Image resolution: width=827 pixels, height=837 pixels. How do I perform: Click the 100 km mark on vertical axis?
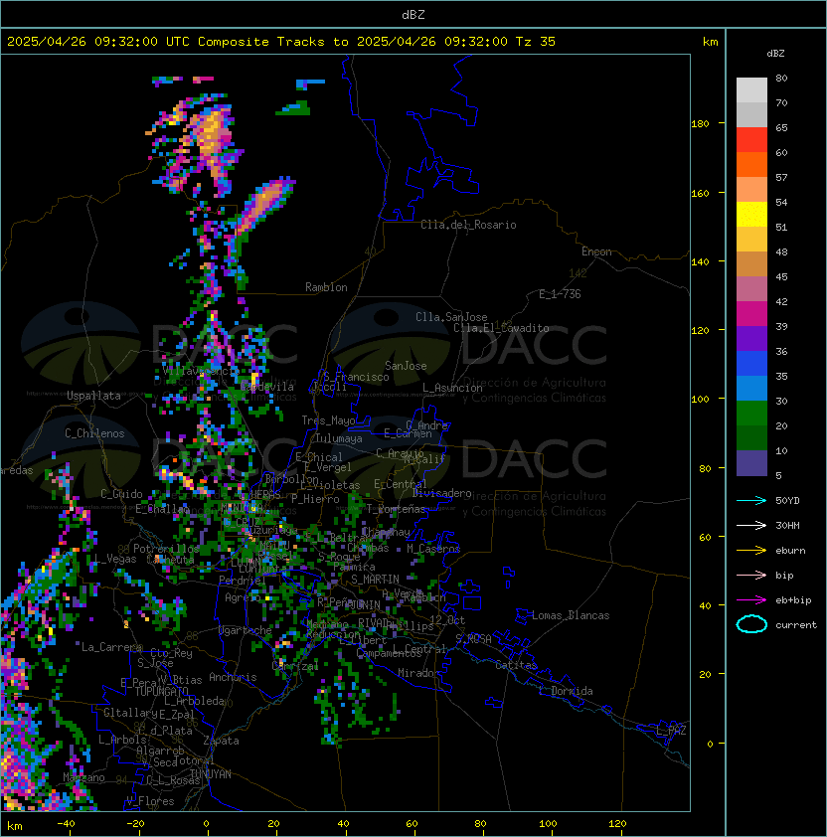pyautogui.click(x=700, y=400)
